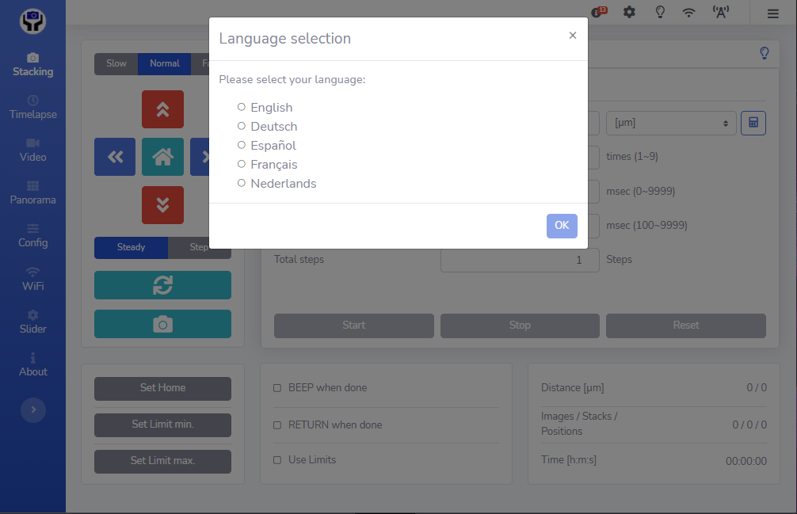Open the [µm] unit dropdown
This screenshot has width=797, height=514.
coord(669,123)
